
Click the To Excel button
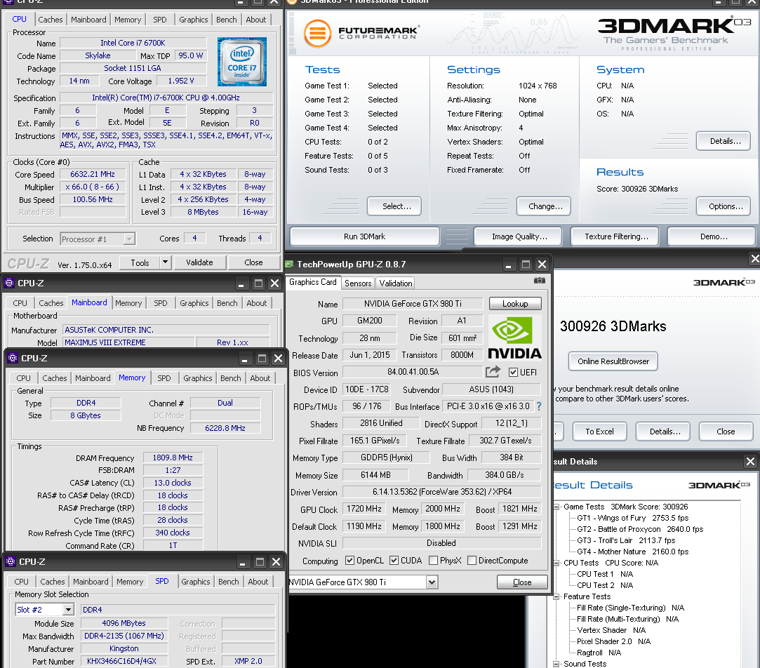click(x=599, y=432)
